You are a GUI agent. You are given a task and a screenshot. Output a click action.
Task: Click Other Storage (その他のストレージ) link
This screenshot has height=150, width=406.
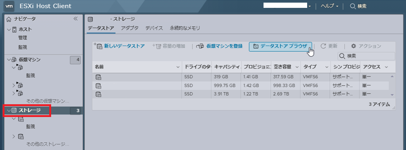(47, 144)
